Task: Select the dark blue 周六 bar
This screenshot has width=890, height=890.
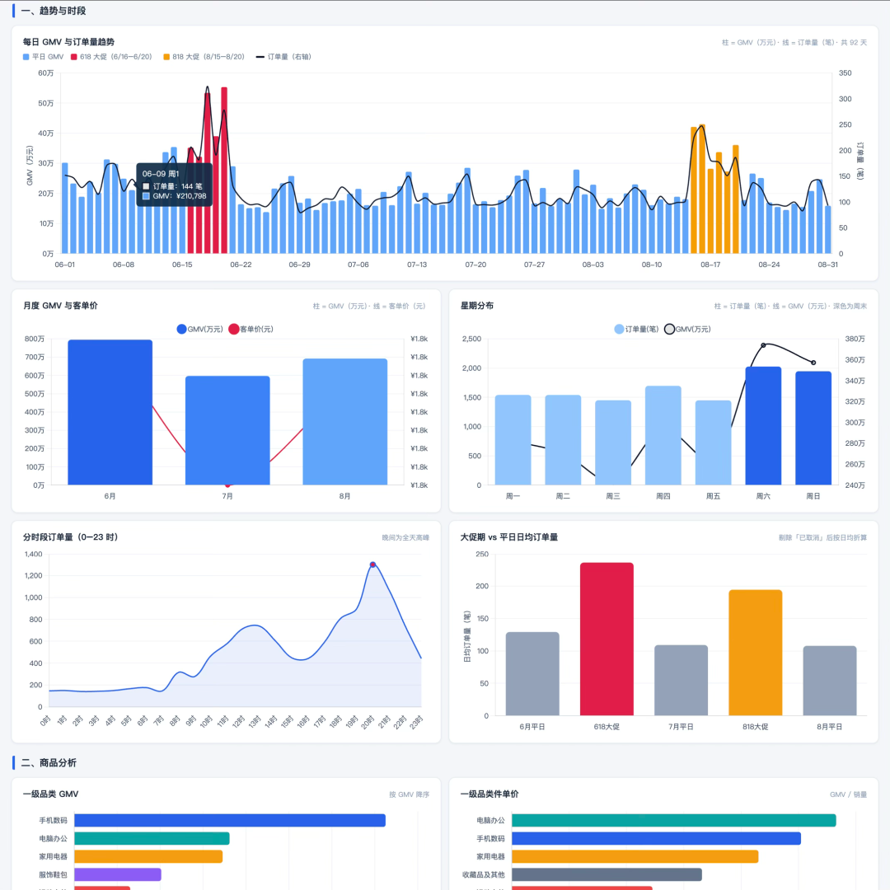Action: pyautogui.click(x=763, y=426)
